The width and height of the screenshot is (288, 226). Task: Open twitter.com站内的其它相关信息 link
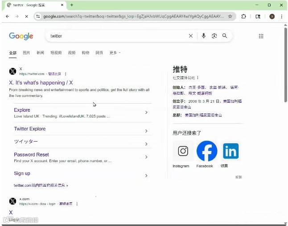[41, 185]
